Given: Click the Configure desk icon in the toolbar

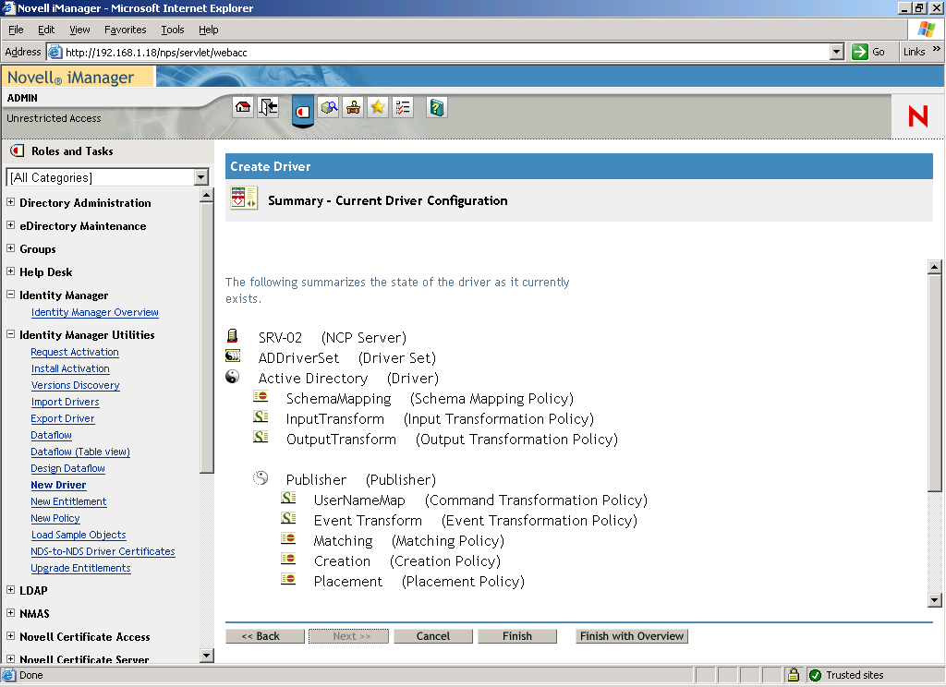Looking at the screenshot, I should (x=354, y=107).
